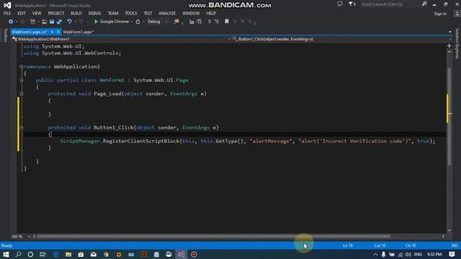The height and width of the screenshot is (259, 461).
Task: Click the New Project toolbar icon
Action: coord(32,22)
